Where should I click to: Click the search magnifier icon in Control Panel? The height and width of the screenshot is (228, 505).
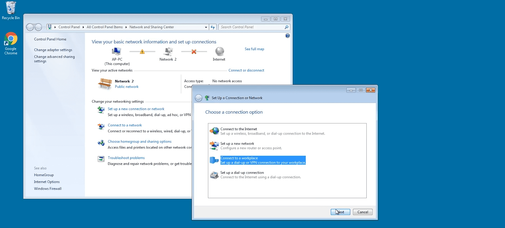[286, 27]
